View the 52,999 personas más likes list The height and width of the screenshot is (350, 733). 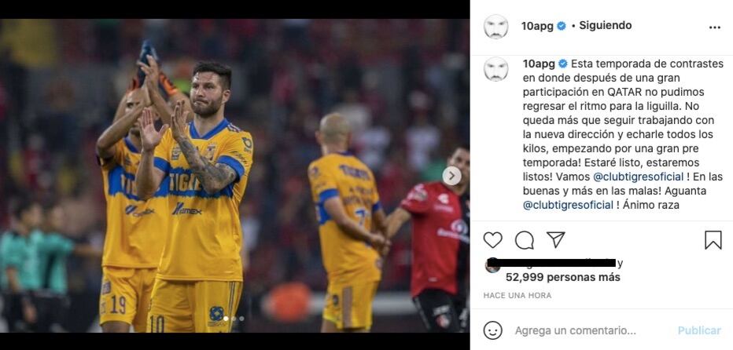tap(563, 277)
